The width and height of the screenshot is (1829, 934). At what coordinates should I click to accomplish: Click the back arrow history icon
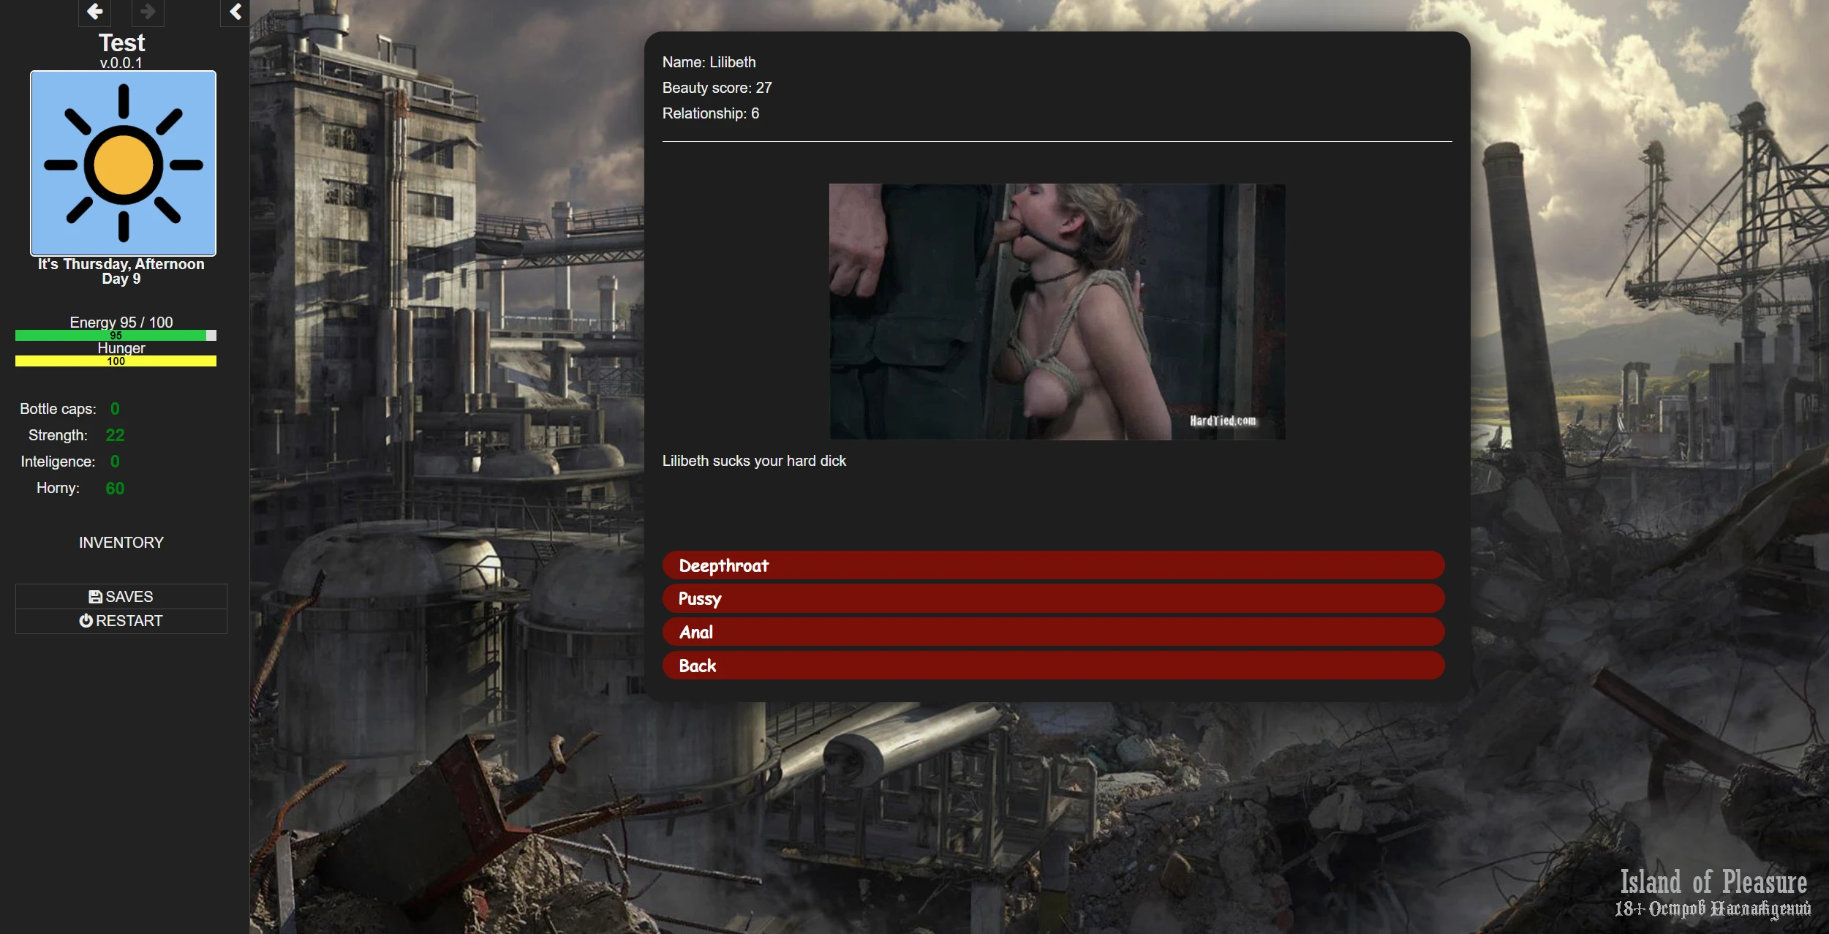(94, 12)
